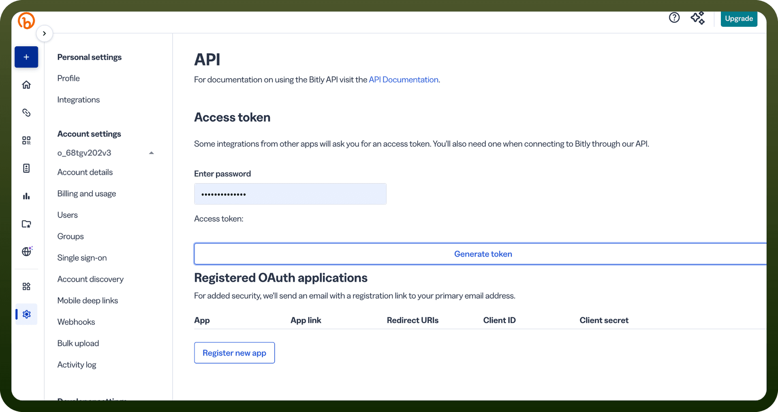Open Integrations settings
This screenshot has width=778, height=412.
[x=79, y=100]
